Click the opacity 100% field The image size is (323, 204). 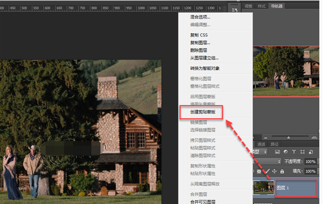tap(310, 162)
